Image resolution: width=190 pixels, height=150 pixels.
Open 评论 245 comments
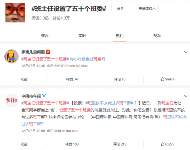pos(120,144)
